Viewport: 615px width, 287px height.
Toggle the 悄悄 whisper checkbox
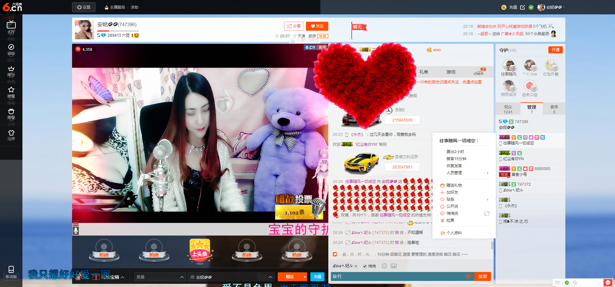click(365, 266)
